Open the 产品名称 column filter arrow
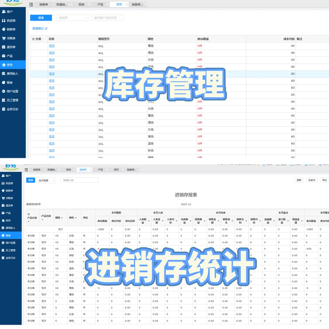The width and height of the screenshot is (329, 329). [x=42, y=220]
